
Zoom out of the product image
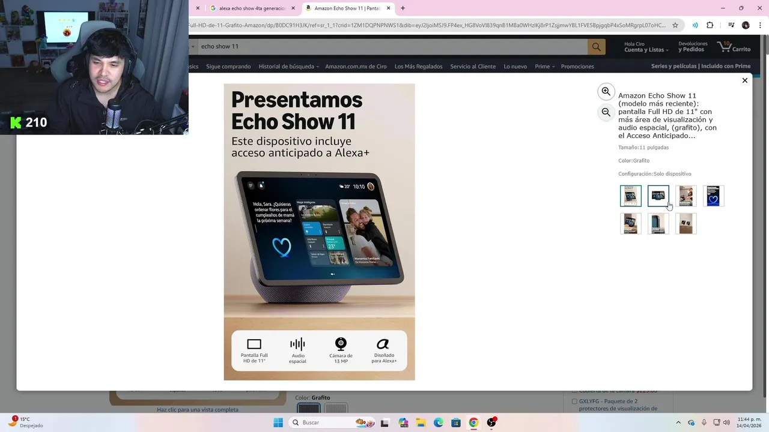tap(606, 112)
